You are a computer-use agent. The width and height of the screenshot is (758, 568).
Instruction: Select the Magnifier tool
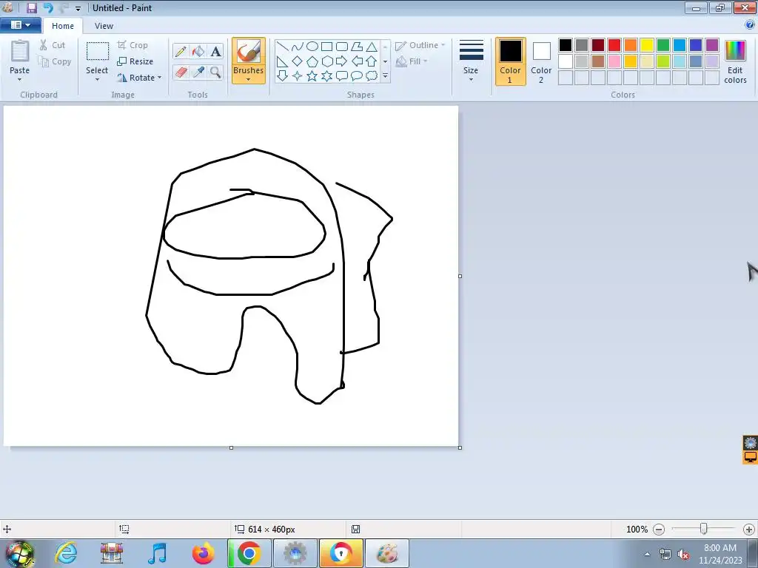click(215, 72)
